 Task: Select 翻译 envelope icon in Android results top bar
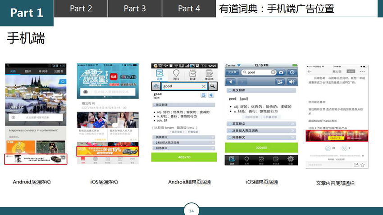(x=193, y=75)
